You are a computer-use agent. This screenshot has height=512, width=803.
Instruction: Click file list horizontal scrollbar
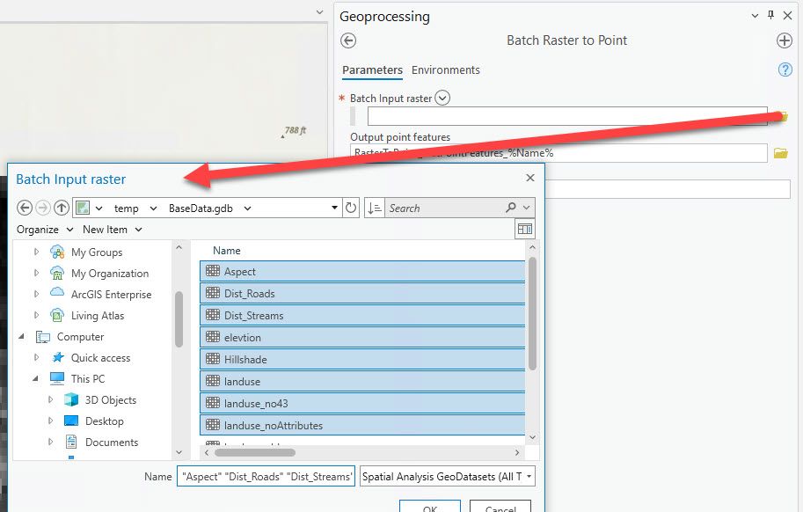pos(255,452)
